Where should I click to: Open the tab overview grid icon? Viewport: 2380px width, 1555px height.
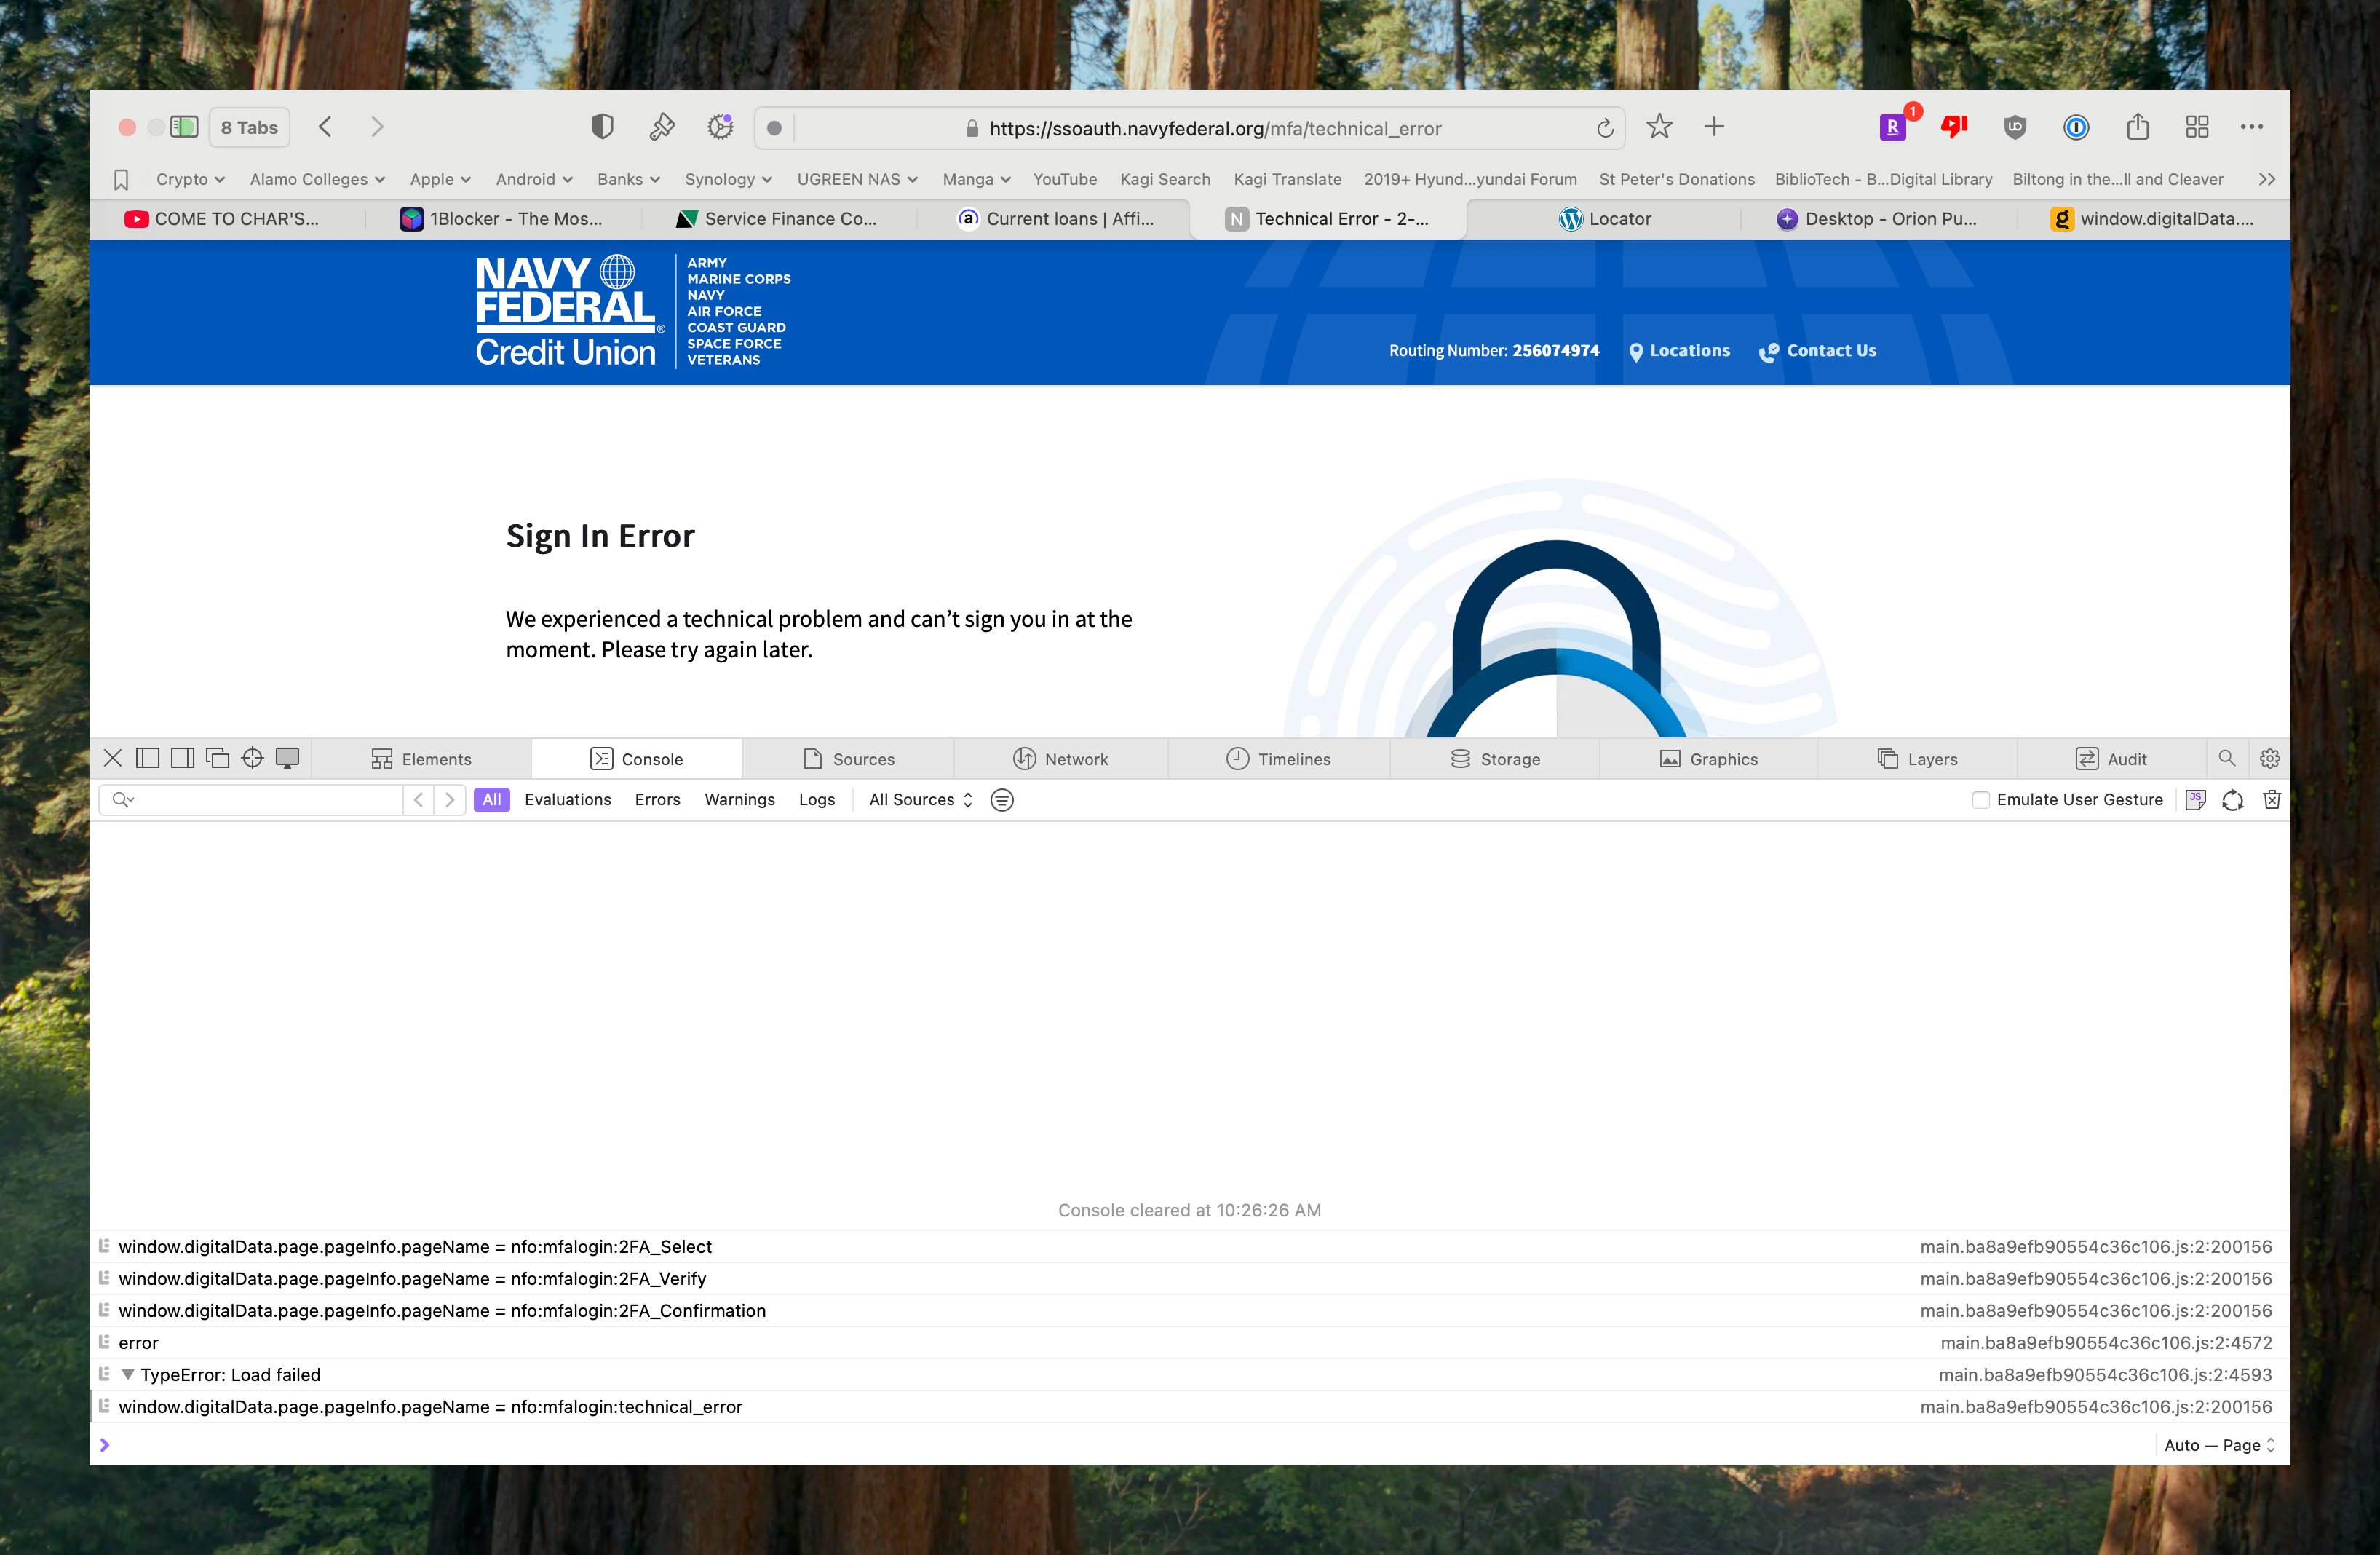(x=2196, y=127)
